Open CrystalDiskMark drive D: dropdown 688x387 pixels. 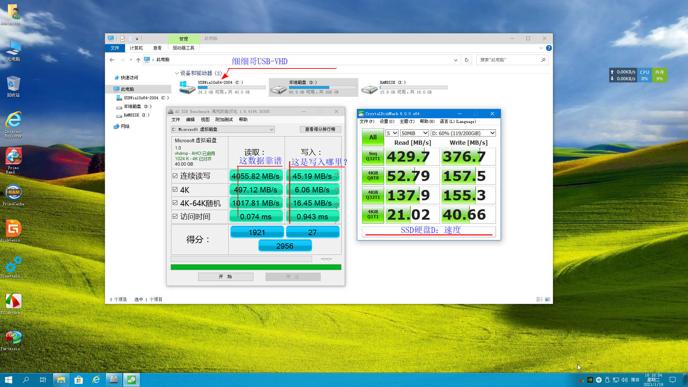point(463,133)
